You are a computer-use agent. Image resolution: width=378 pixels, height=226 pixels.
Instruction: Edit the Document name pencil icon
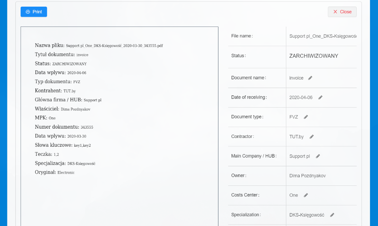click(310, 78)
